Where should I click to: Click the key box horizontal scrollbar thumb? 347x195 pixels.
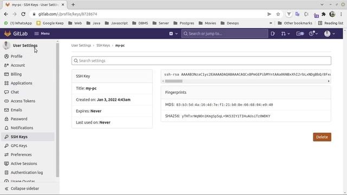tap(173, 81)
